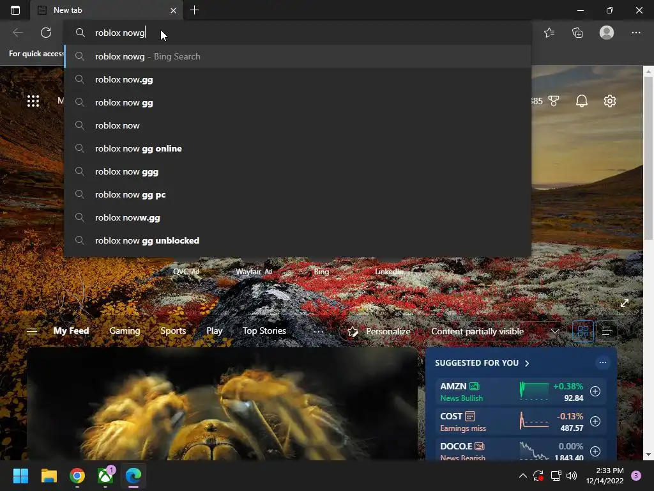Choose suggestion roblox now gg pc
Viewport: 654px width, 491px height.
(x=298, y=194)
